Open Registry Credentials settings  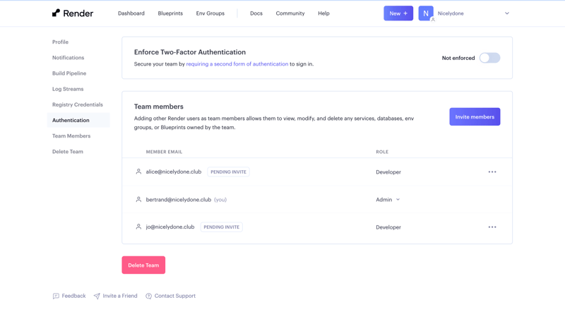78,104
